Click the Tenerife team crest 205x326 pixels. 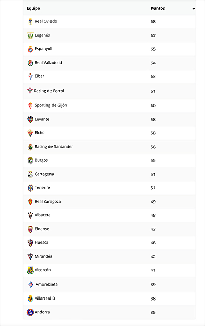pyautogui.click(x=30, y=188)
